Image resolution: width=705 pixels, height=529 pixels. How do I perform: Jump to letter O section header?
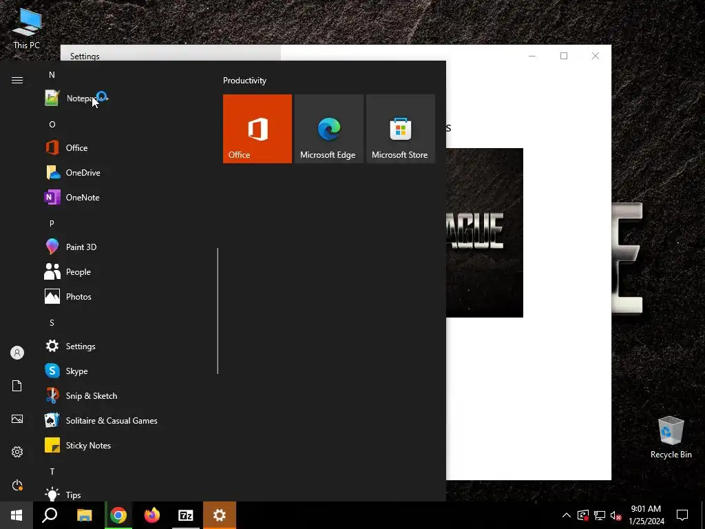(x=52, y=124)
